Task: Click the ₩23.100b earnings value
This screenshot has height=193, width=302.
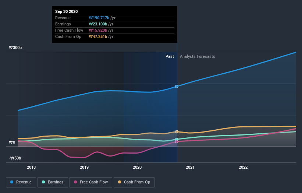Action: pyautogui.click(x=98, y=24)
